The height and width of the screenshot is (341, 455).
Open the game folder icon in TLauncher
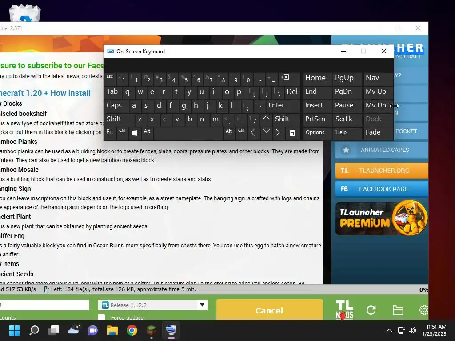pyautogui.click(x=398, y=310)
